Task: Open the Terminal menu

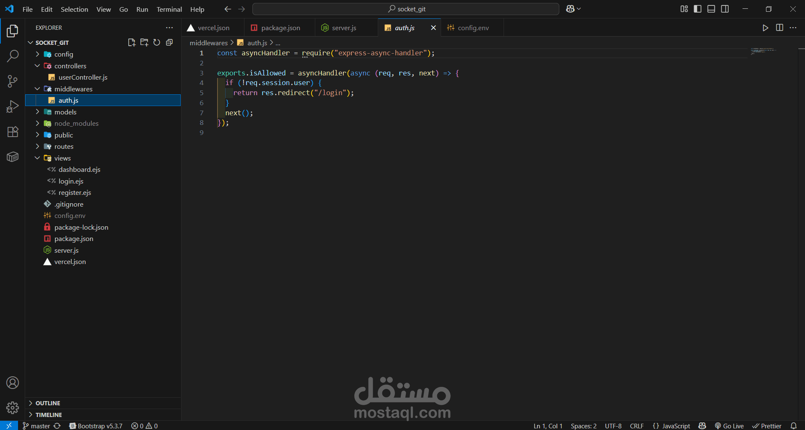Action: tap(169, 9)
